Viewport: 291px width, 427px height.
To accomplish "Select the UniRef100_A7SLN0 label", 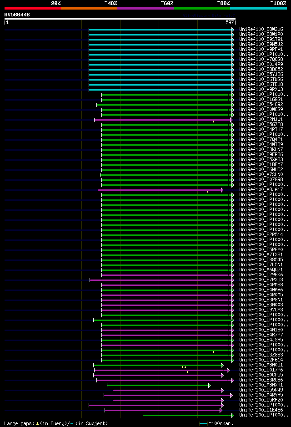I will tap(261, 174).
